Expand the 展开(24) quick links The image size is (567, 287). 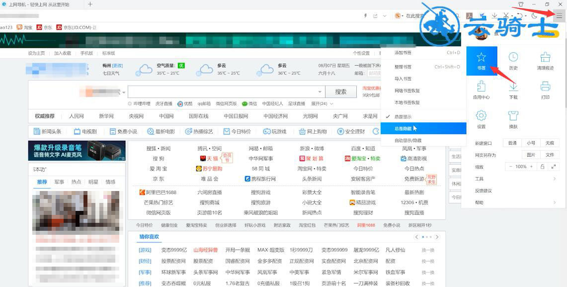pos(322,103)
